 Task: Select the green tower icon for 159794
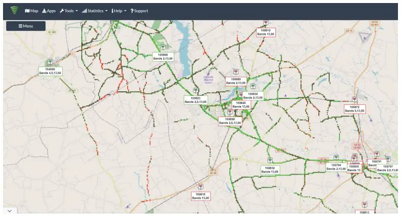pos(336,157)
